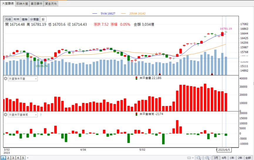Select the 均線 moving average overlay button
The width and height of the screenshot is (254, 160).
8,19
